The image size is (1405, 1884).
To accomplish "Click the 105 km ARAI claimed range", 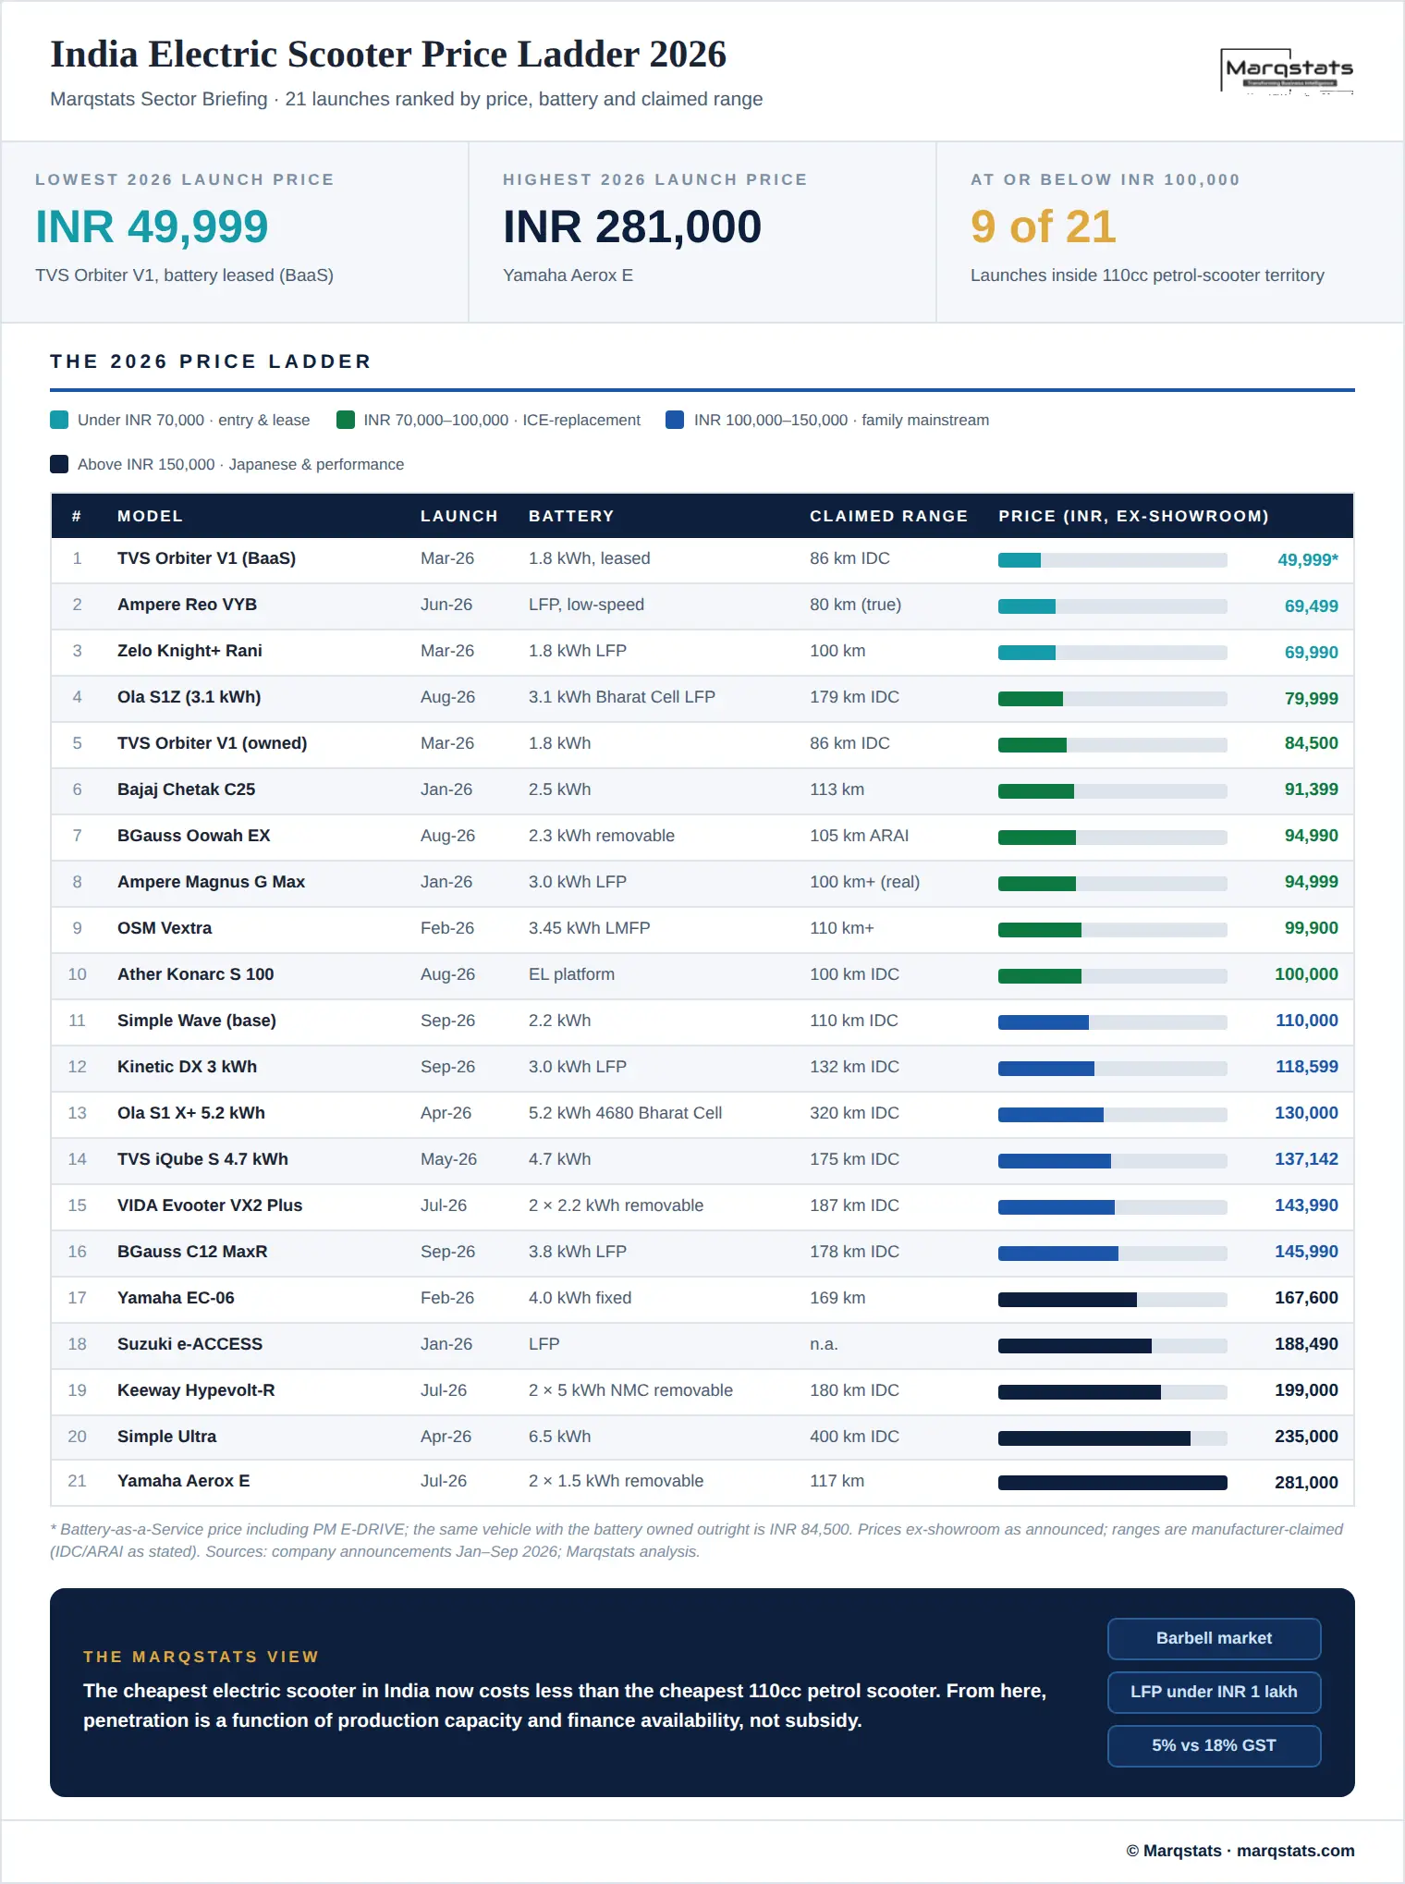I will coord(860,836).
